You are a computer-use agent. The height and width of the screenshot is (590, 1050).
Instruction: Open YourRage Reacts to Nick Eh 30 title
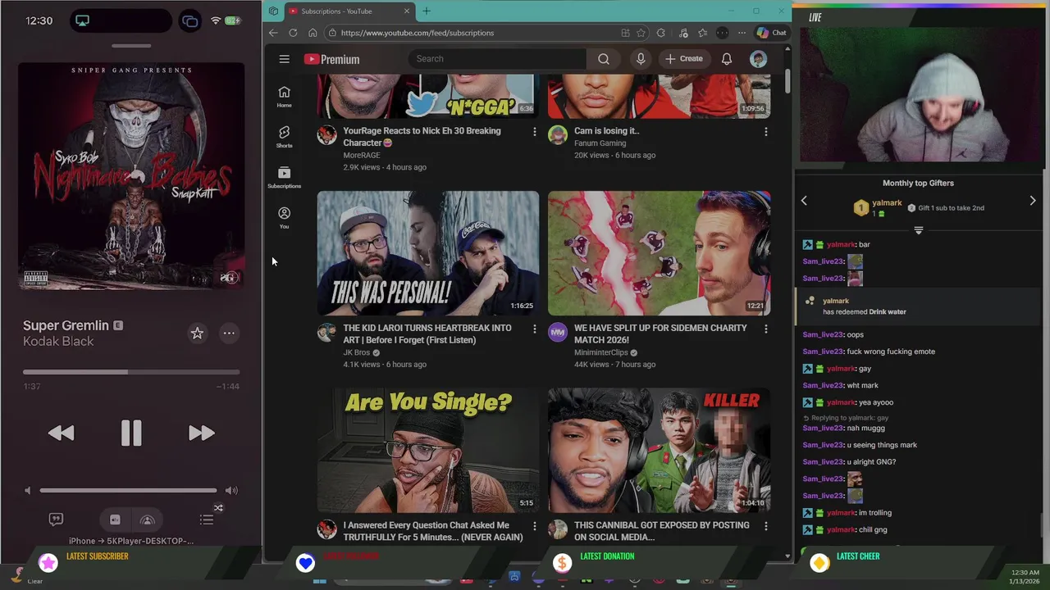click(422, 137)
